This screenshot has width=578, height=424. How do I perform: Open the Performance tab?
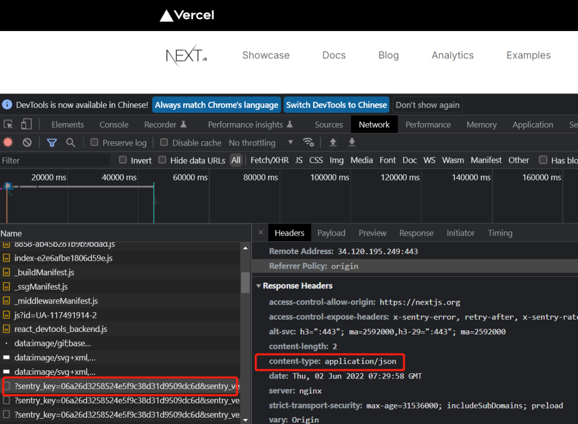[428, 125]
